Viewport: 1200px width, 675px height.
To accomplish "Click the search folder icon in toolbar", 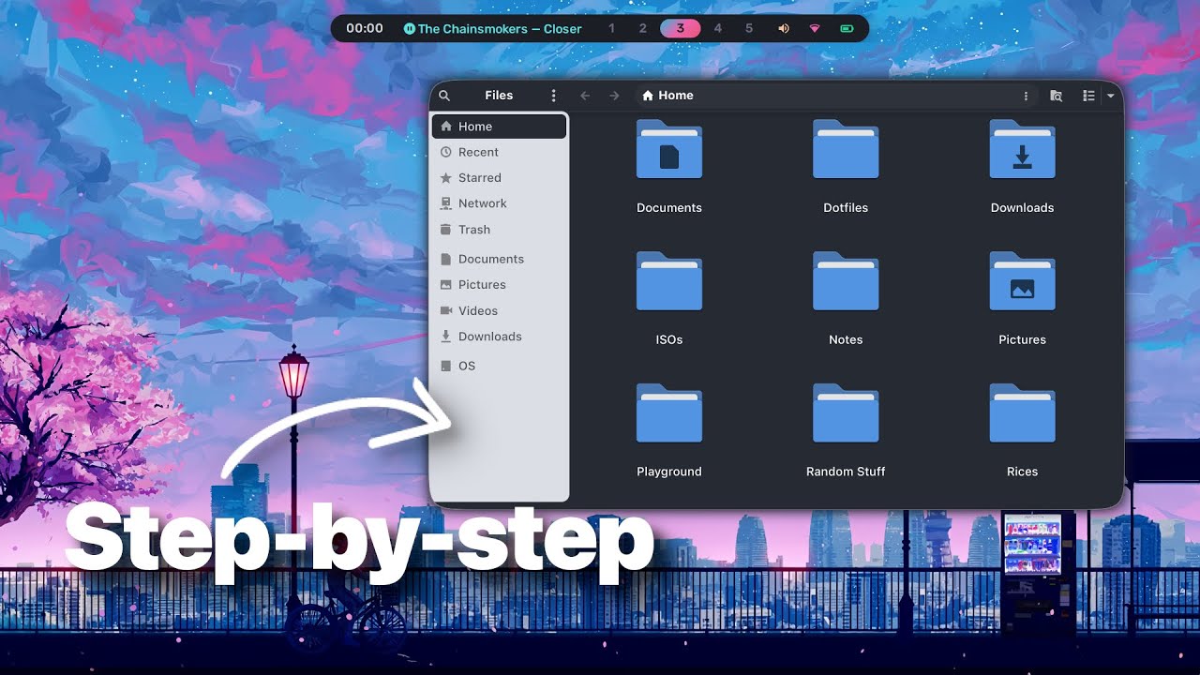I will [x=1057, y=96].
